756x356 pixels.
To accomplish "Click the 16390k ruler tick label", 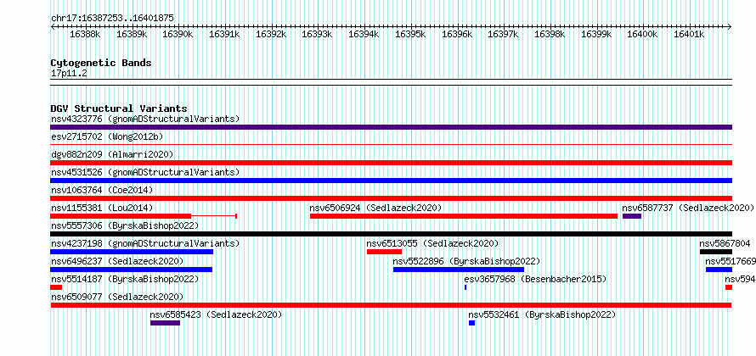I will coord(178,34).
